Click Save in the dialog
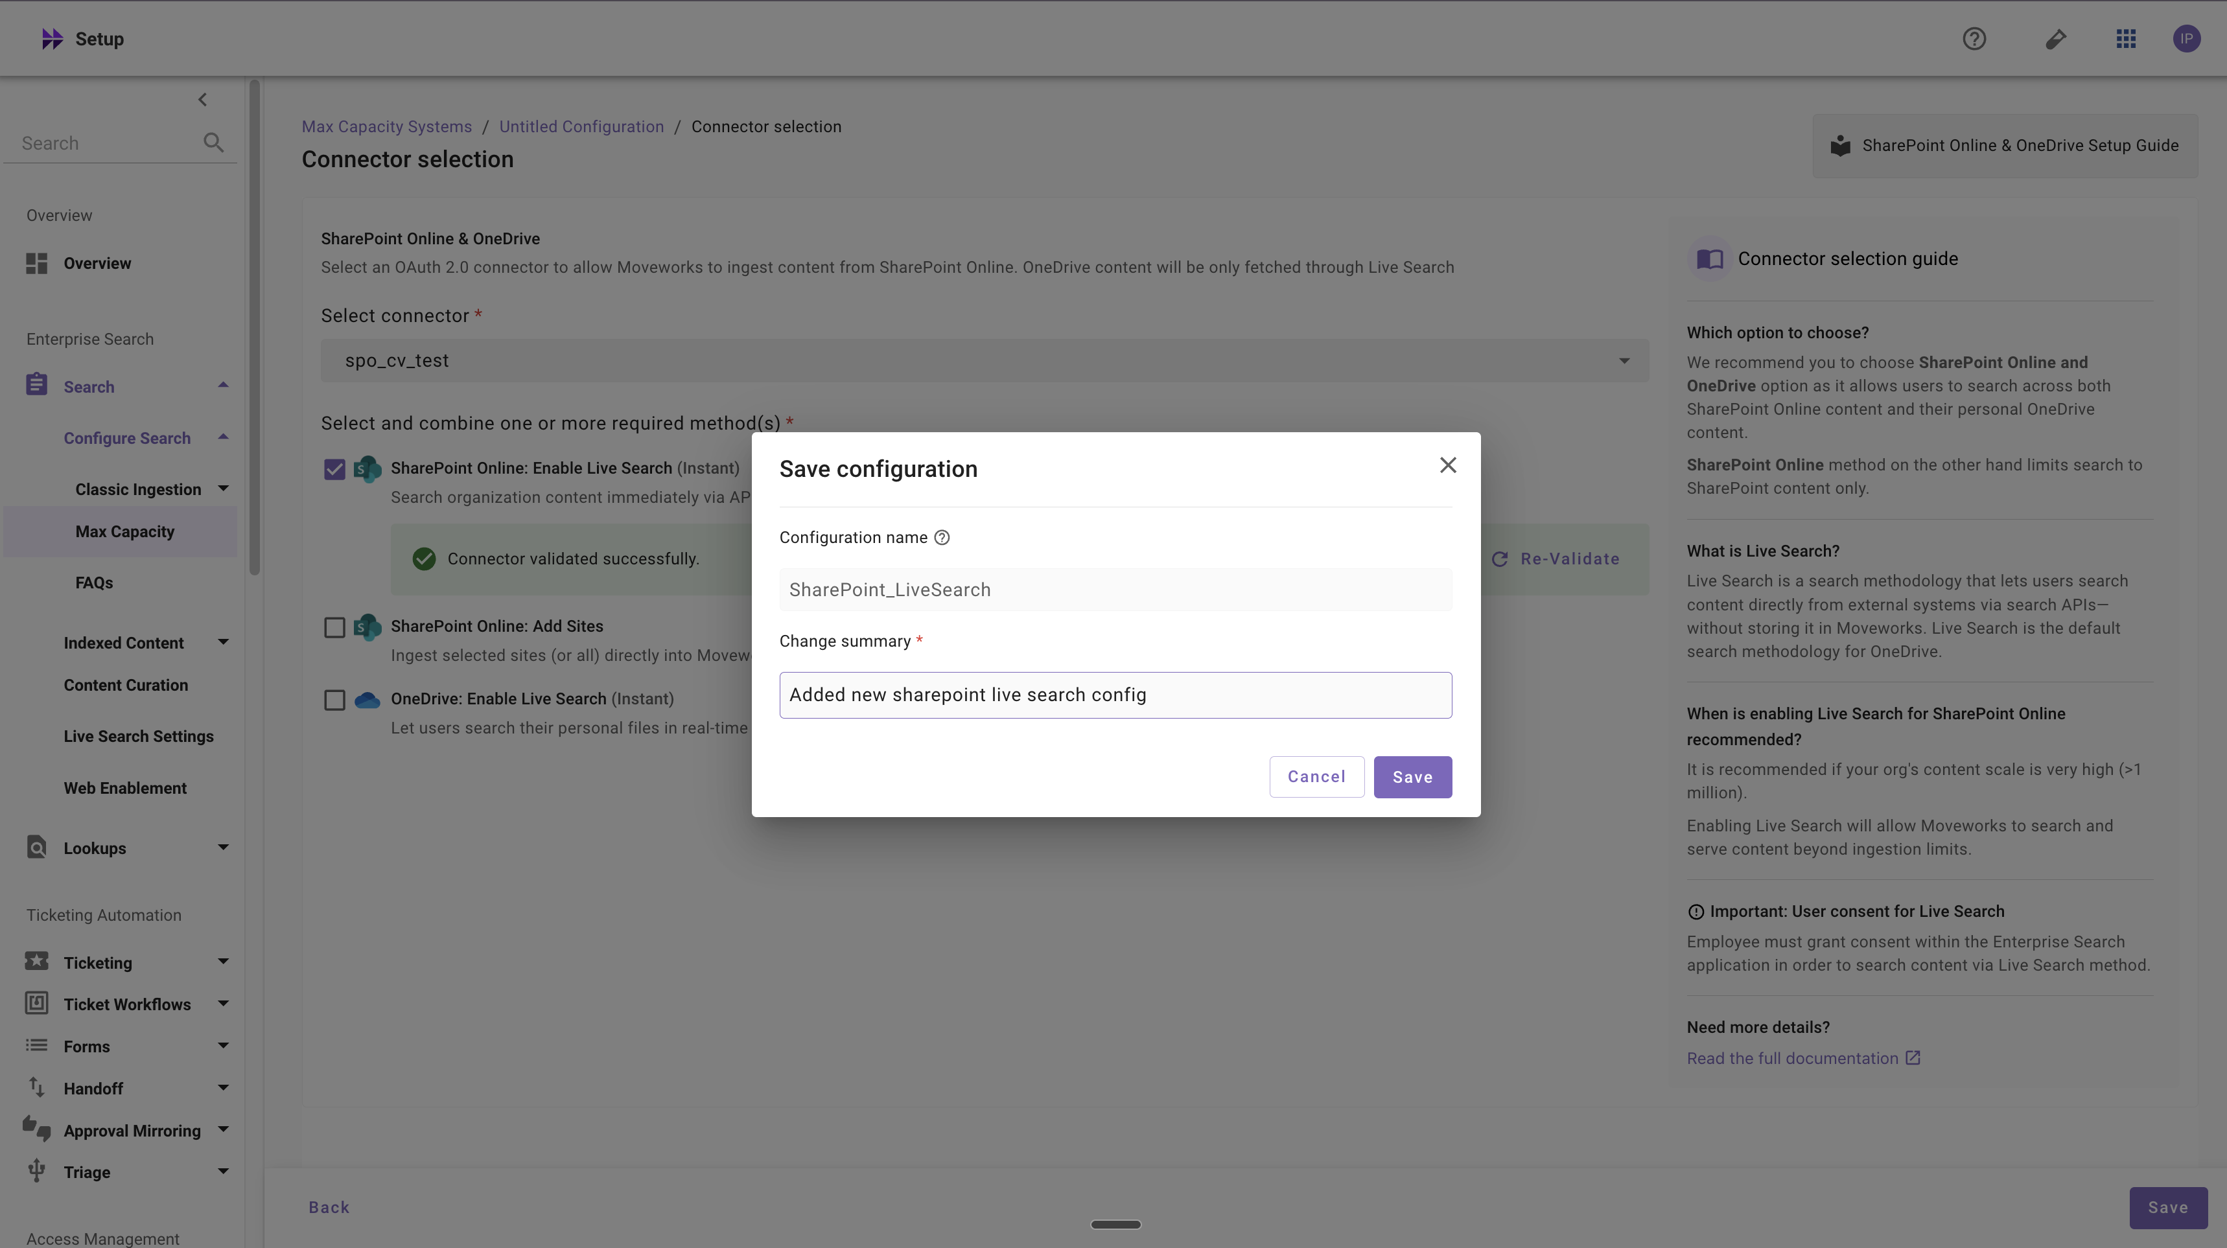 1413,777
